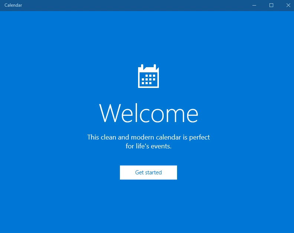
Task: Click the Welcome heading text
Action: pyautogui.click(x=148, y=113)
